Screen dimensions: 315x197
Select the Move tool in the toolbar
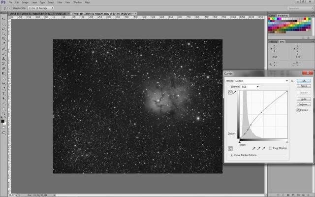(3, 19)
